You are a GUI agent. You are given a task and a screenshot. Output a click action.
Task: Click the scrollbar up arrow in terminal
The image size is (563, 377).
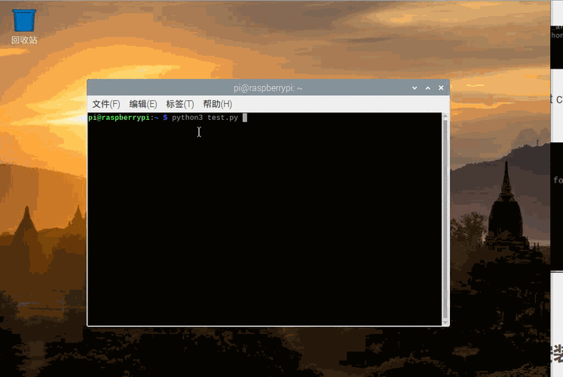[445, 116]
